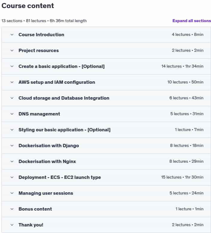Click '4 lectures • 8min' text
The height and width of the screenshot is (233, 211).
[x=188, y=34]
